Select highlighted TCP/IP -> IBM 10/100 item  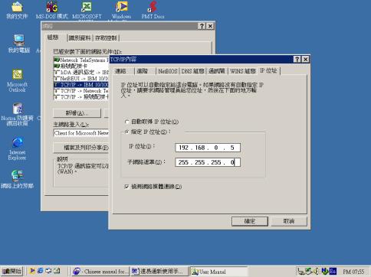pos(81,84)
